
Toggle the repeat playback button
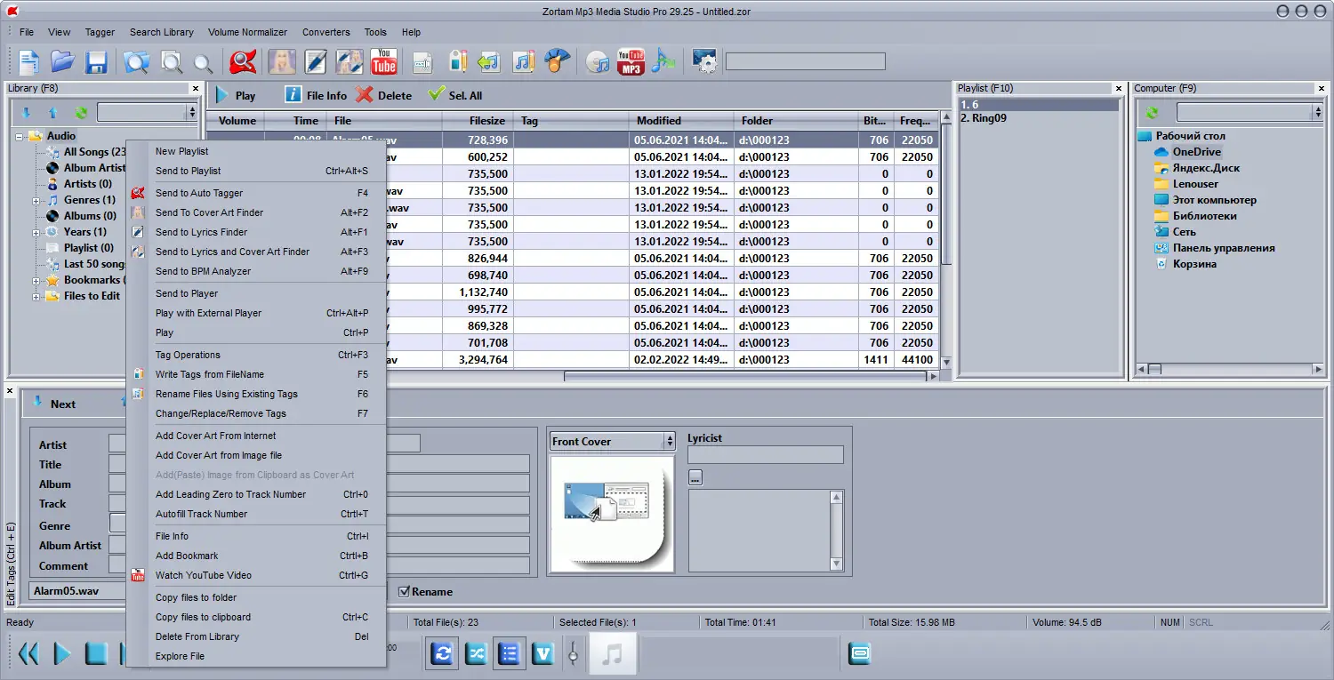pyautogui.click(x=442, y=653)
